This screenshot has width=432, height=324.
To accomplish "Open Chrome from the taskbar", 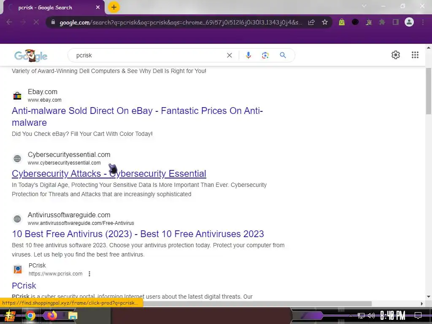I will coord(30,316).
